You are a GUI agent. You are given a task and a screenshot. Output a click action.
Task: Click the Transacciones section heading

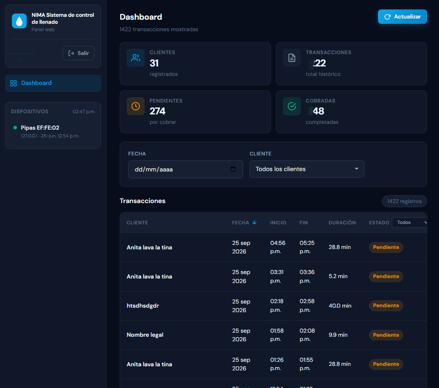click(x=143, y=201)
